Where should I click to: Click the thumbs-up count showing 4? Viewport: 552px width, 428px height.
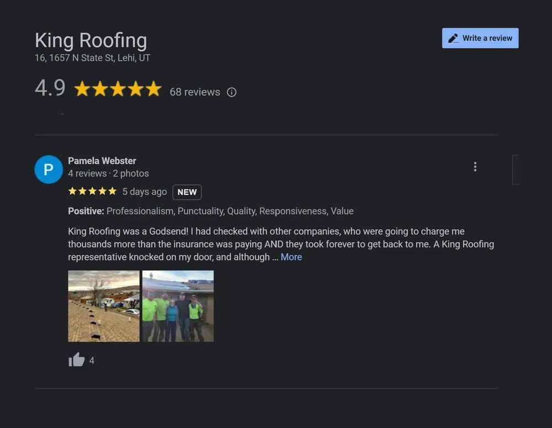click(x=92, y=360)
